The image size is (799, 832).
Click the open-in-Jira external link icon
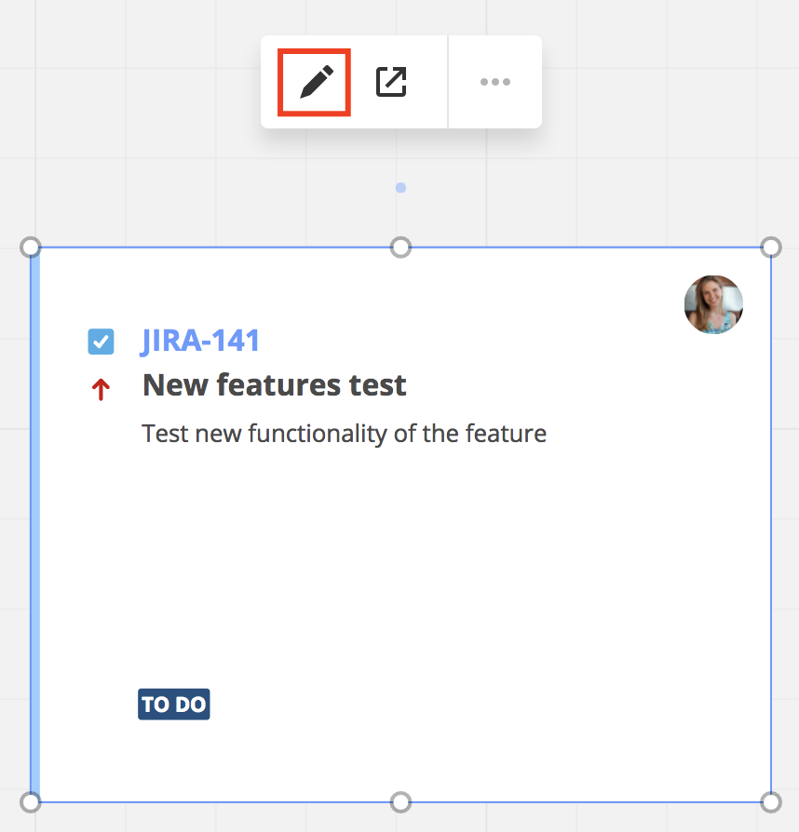[391, 82]
